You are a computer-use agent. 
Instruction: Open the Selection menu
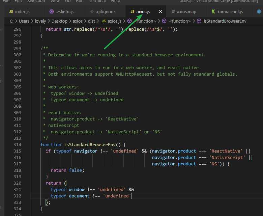pos(36,1)
